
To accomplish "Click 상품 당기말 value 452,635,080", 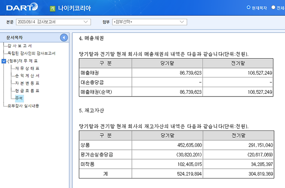I will pos(190,145).
